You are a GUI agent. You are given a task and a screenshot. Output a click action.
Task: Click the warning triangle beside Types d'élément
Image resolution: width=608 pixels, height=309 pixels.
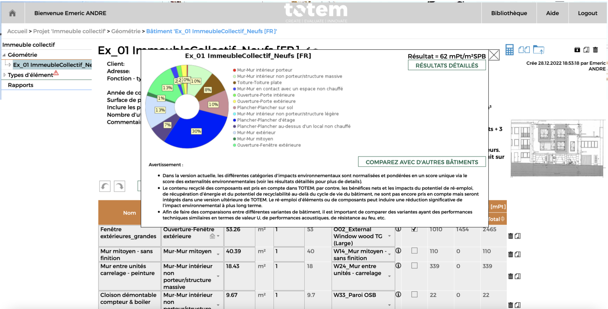tap(56, 73)
